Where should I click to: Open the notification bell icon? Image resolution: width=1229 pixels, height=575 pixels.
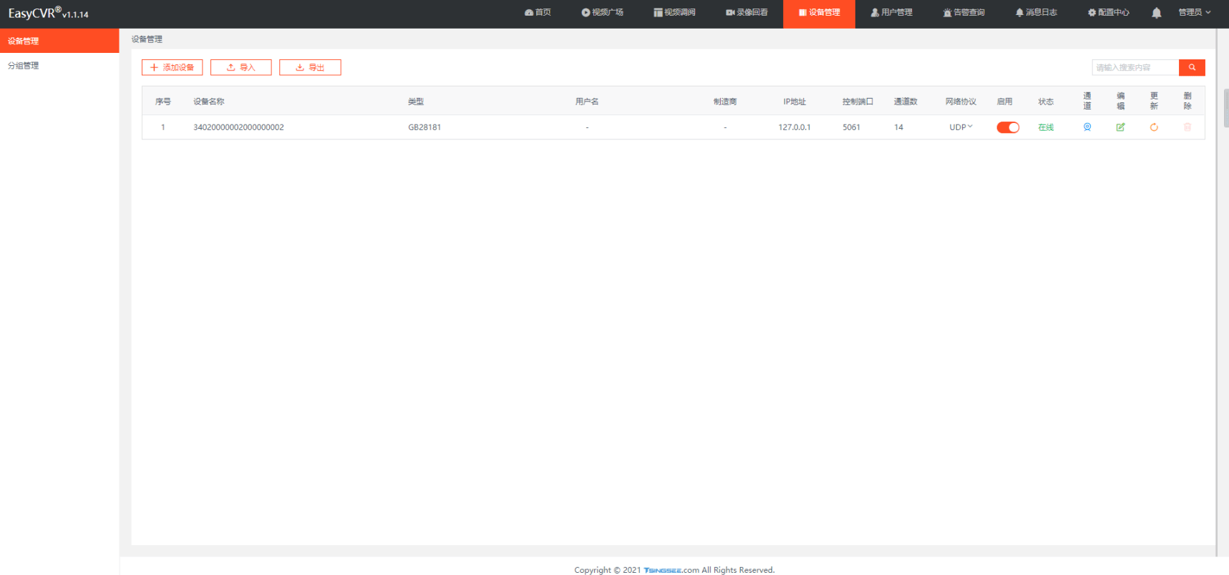[1156, 13]
